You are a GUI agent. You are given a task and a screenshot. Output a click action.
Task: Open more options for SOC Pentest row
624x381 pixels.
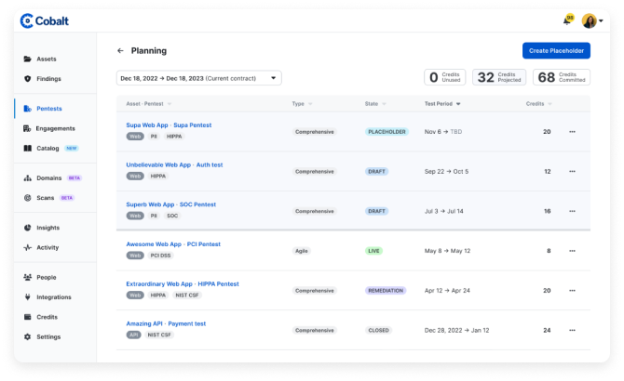tap(572, 211)
